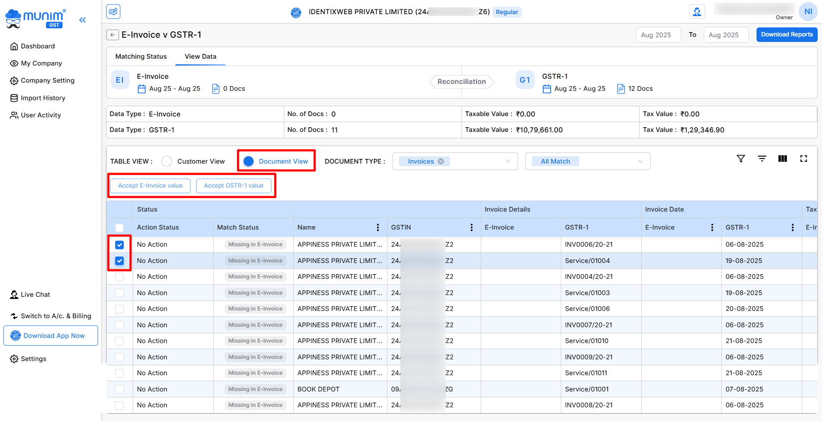Select the View Data tab
The width and height of the screenshot is (822, 421).
(x=200, y=57)
